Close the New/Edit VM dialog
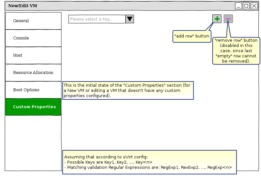Viewport: 261px width, 176px height. [x=254, y=6]
